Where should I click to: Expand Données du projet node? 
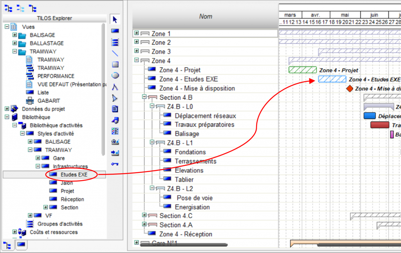pos(7,109)
